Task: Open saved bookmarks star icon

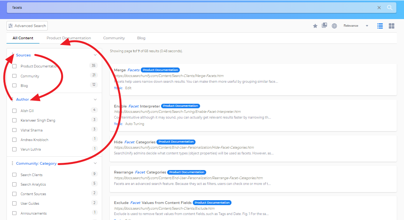Action: [x=315, y=26]
